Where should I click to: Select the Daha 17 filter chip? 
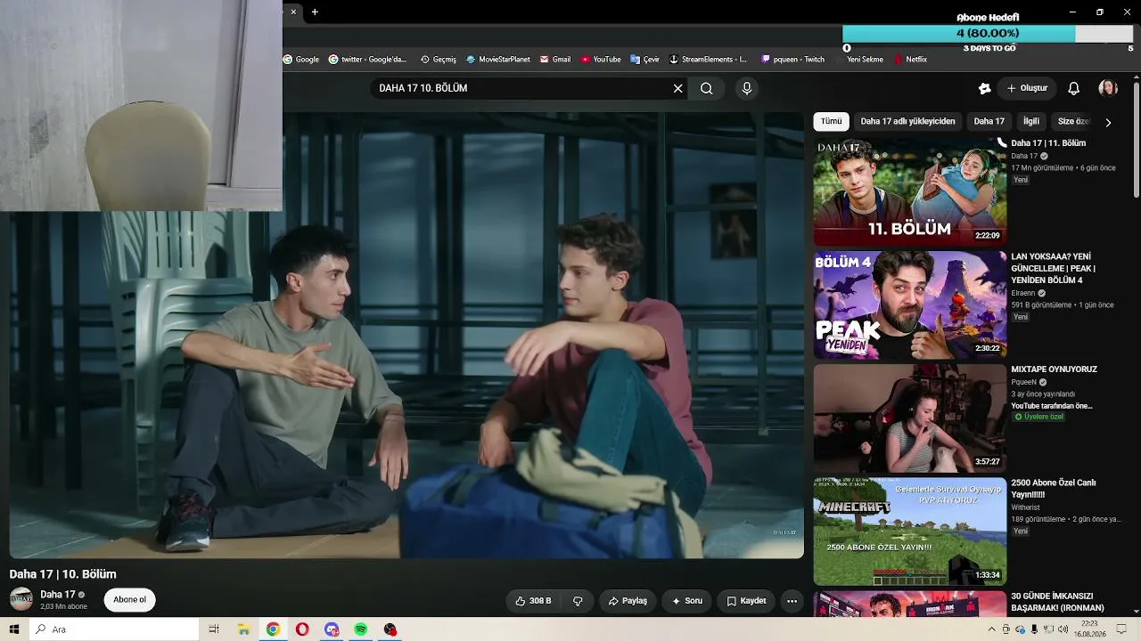click(989, 121)
